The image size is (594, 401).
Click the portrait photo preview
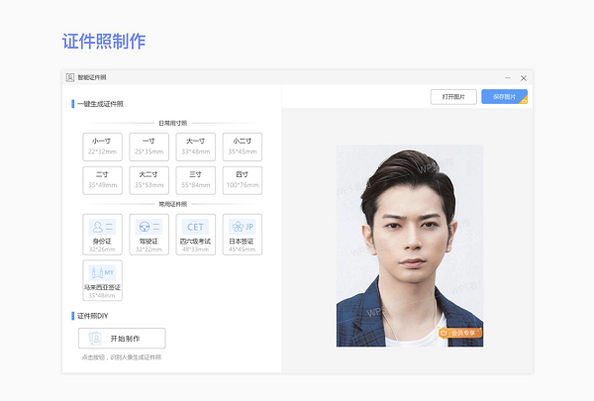point(410,246)
